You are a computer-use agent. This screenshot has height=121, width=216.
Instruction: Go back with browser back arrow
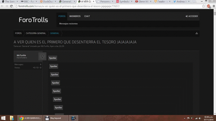[2, 6]
